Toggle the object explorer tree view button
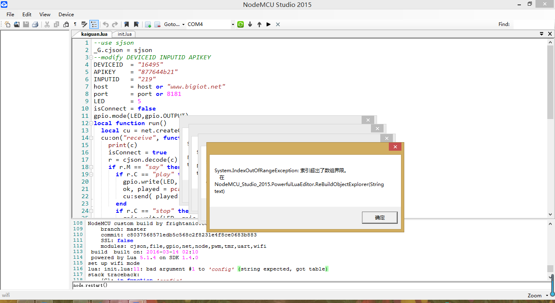Image resolution: width=555 pixels, height=303 pixels. (94, 24)
